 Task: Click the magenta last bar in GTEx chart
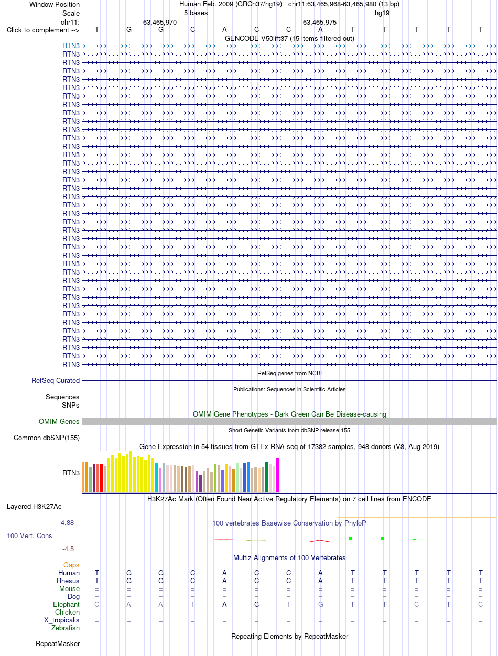click(x=278, y=475)
